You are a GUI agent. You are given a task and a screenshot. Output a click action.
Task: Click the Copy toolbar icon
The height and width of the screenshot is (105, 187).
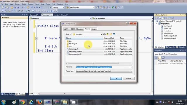click(25, 7)
